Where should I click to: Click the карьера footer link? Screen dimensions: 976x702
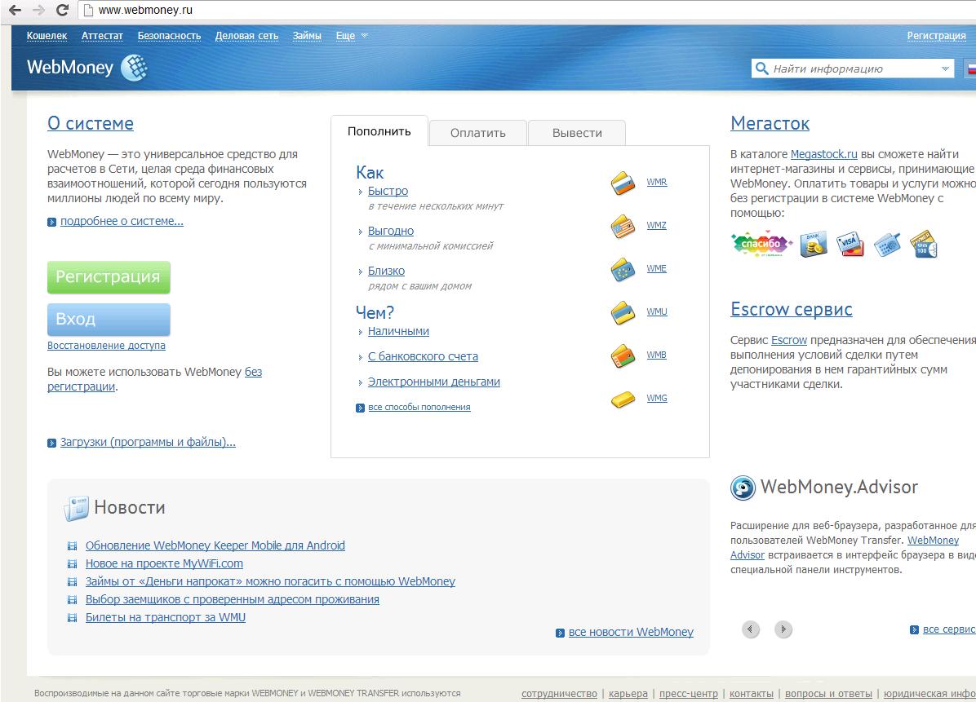click(628, 694)
